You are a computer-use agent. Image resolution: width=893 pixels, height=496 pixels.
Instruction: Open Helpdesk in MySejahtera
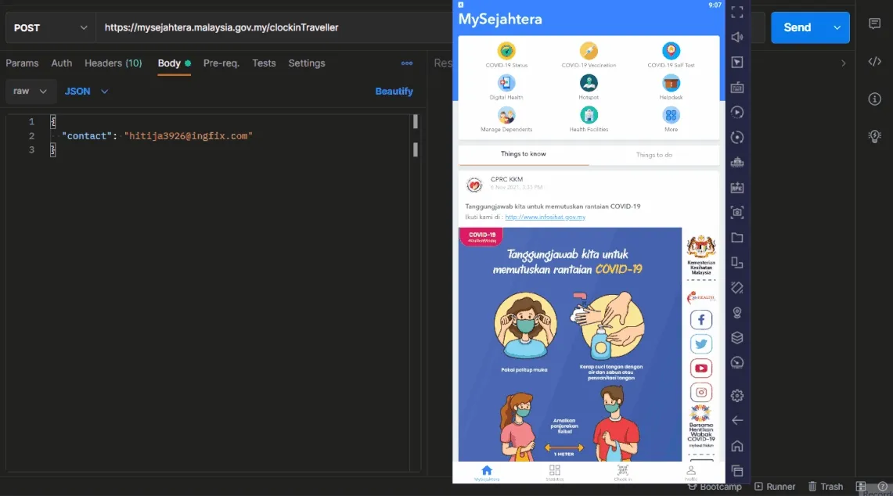671,87
